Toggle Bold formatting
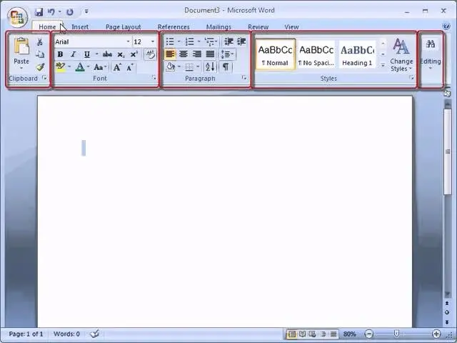The height and width of the screenshot is (343, 457). (x=60, y=54)
